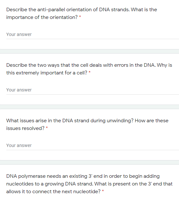This screenshot has height=198, width=179.
Task: Click the "importance of the orientation?" text line
Action: click(x=42, y=17)
